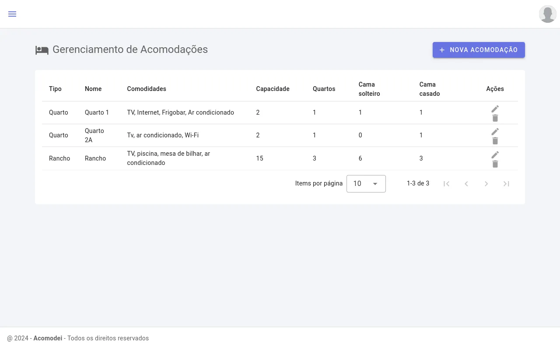This screenshot has width=560, height=350.
Task: Edit the Rancho accommodation pencil icon
Action: [495, 154]
